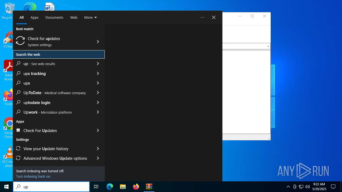
Task: Expand arrow beside Upwork suggestion
Action: [x=98, y=112]
